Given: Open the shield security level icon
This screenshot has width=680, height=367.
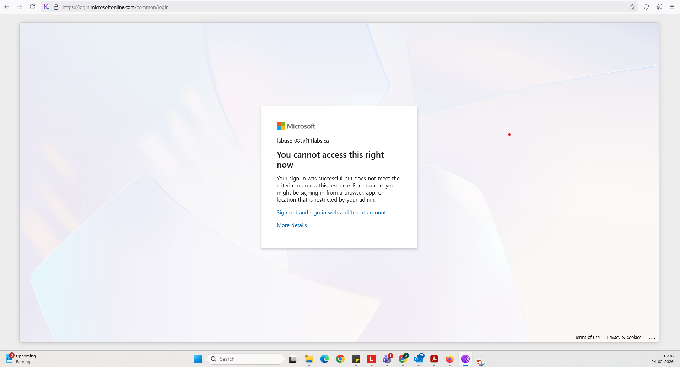Looking at the screenshot, I should point(646,7).
